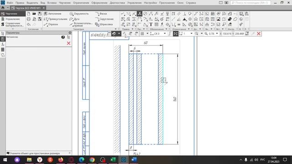Screen dimensions: 292x164
Task: Select the Отрезок tool
Action: click(51, 24)
